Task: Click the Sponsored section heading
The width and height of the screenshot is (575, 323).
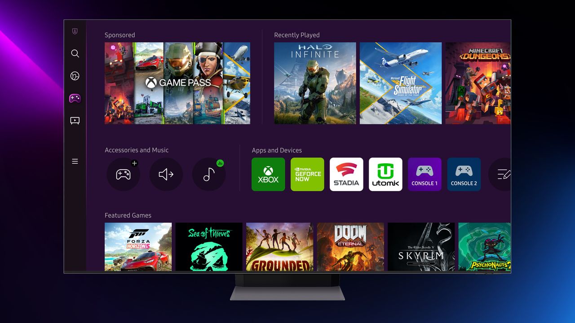Action: click(x=119, y=35)
